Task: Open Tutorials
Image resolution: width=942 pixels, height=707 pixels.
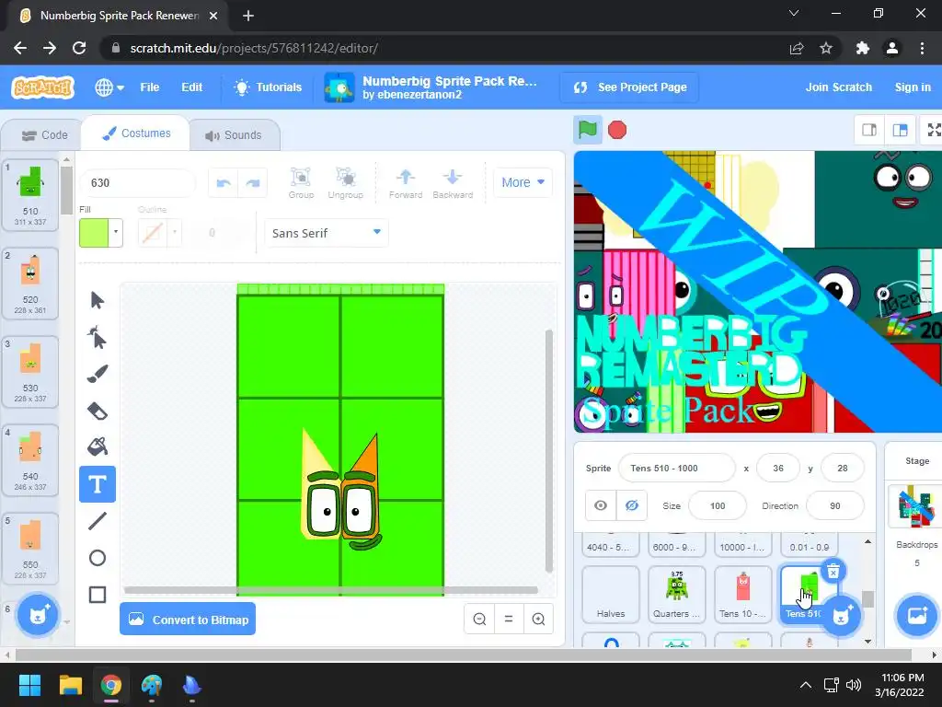Action: pos(268,87)
